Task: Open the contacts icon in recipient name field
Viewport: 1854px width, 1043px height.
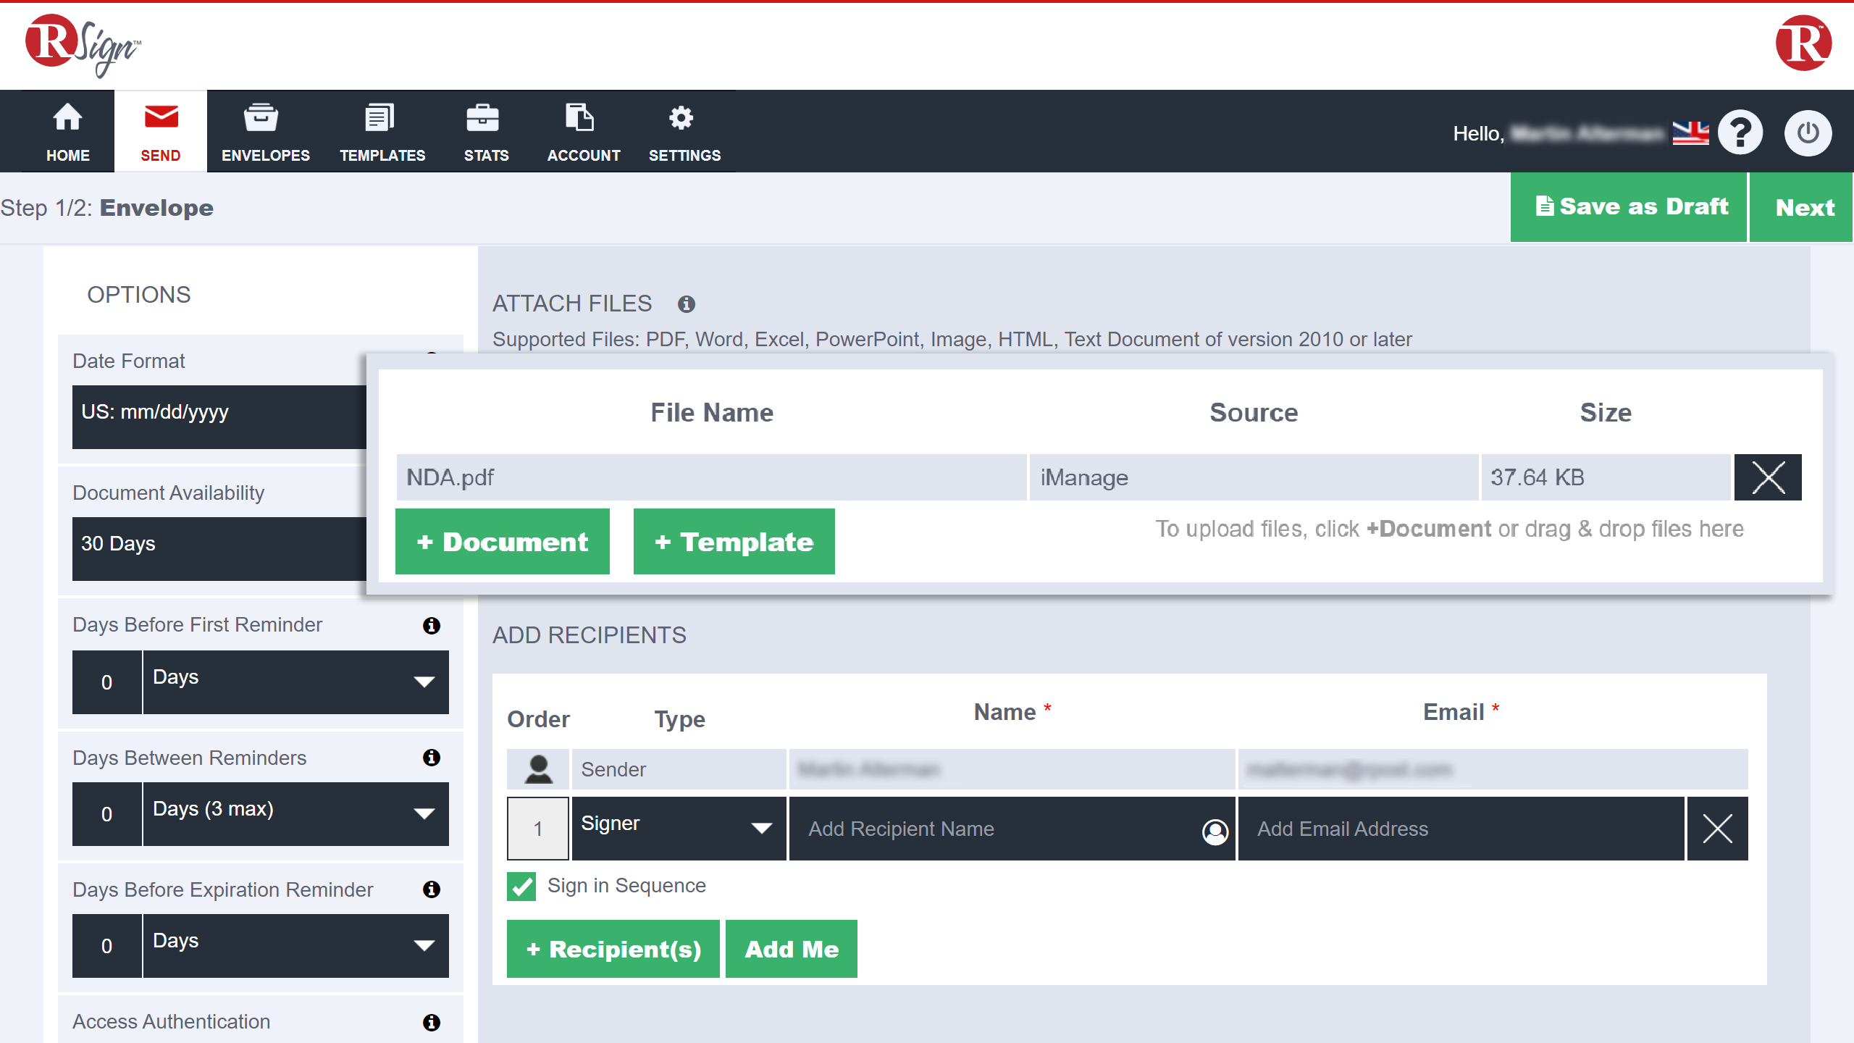Action: click(1215, 832)
